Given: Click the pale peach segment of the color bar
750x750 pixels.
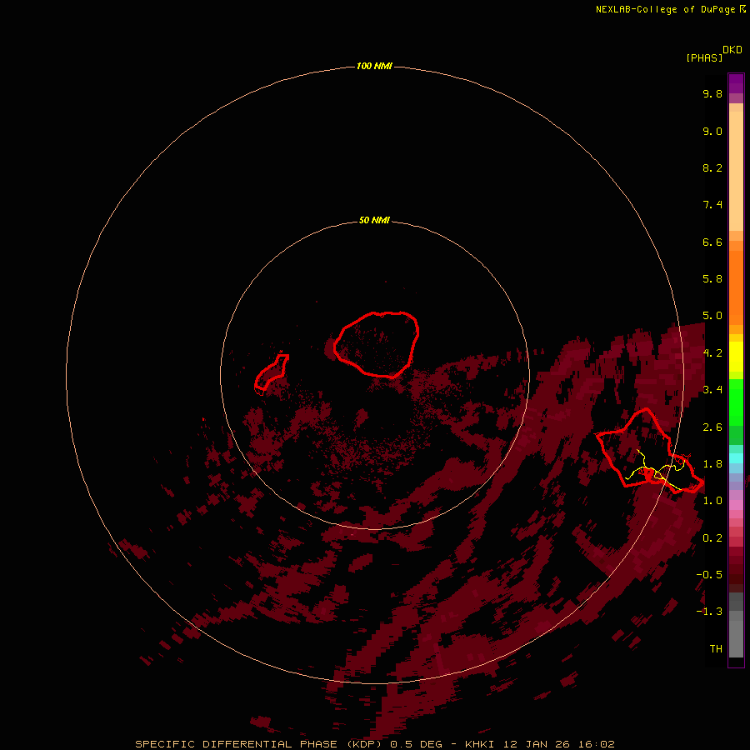Looking at the screenshot, I should click(x=736, y=171).
